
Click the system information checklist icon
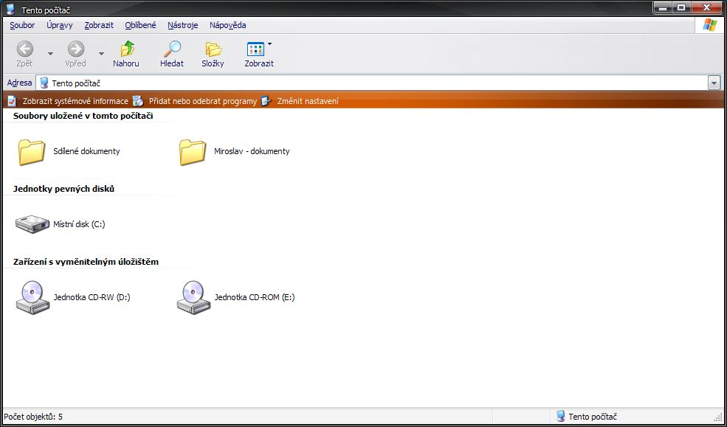tap(12, 101)
